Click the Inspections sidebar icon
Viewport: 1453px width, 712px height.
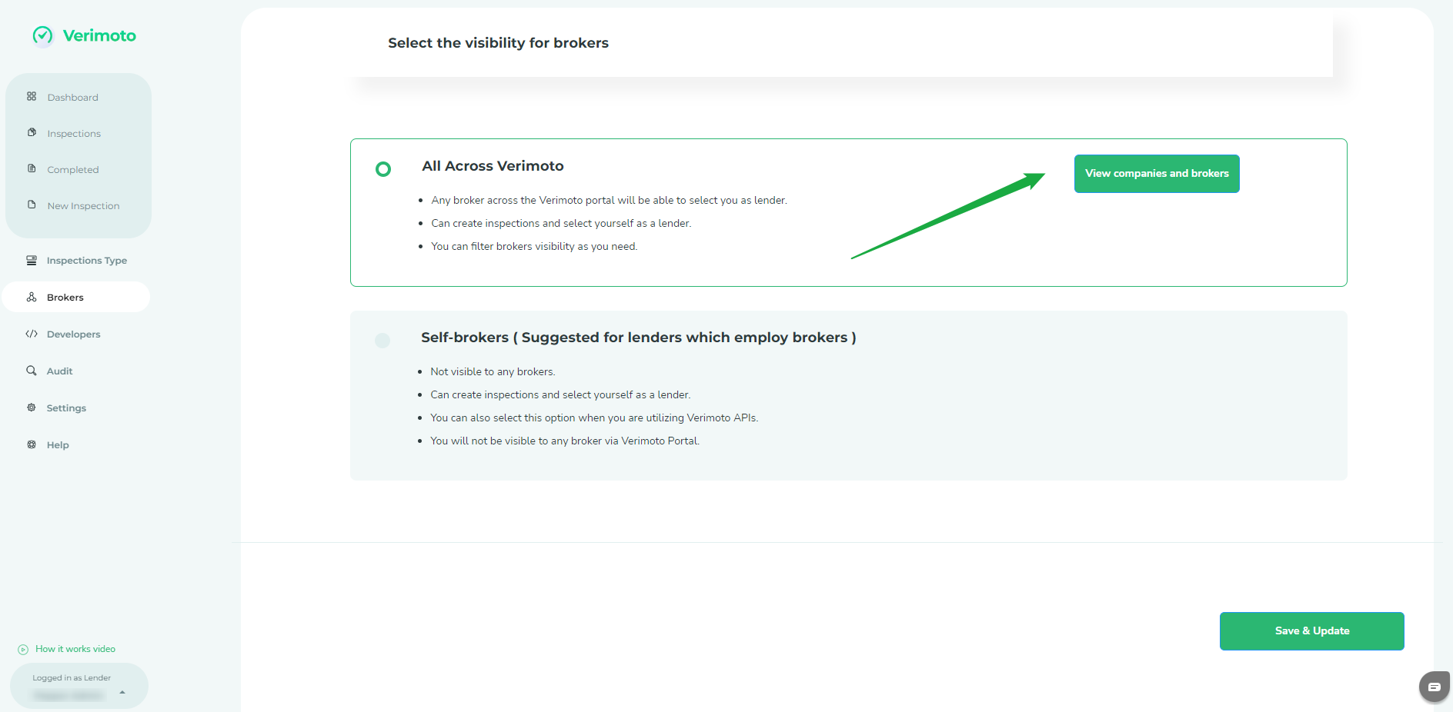pyautogui.click(x=32, y=132)
